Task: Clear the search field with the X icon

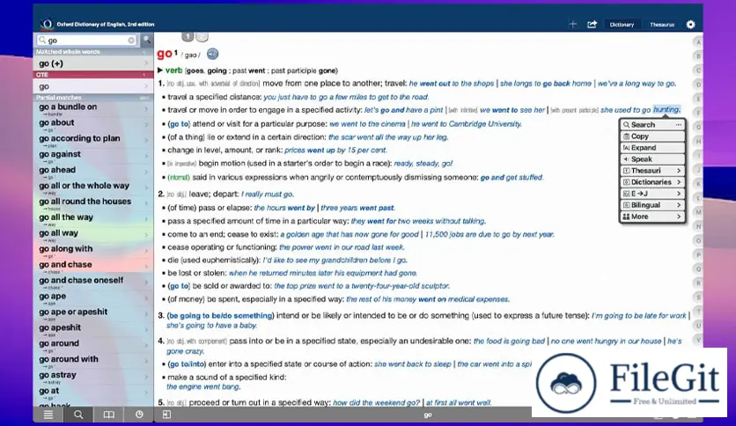Action: 132,40
